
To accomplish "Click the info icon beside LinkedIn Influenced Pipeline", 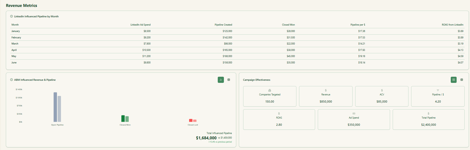I will pos(12,17).
